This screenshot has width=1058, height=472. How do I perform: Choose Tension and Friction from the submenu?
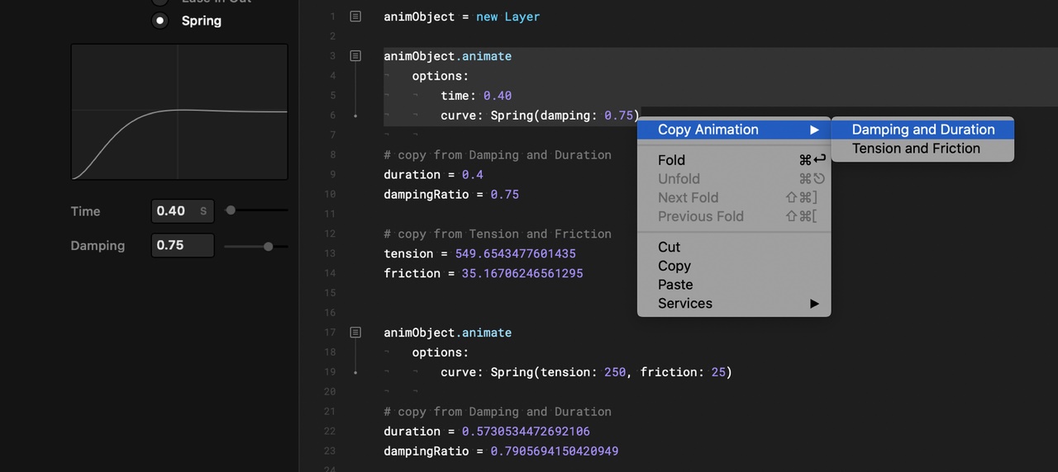[916, 149]
